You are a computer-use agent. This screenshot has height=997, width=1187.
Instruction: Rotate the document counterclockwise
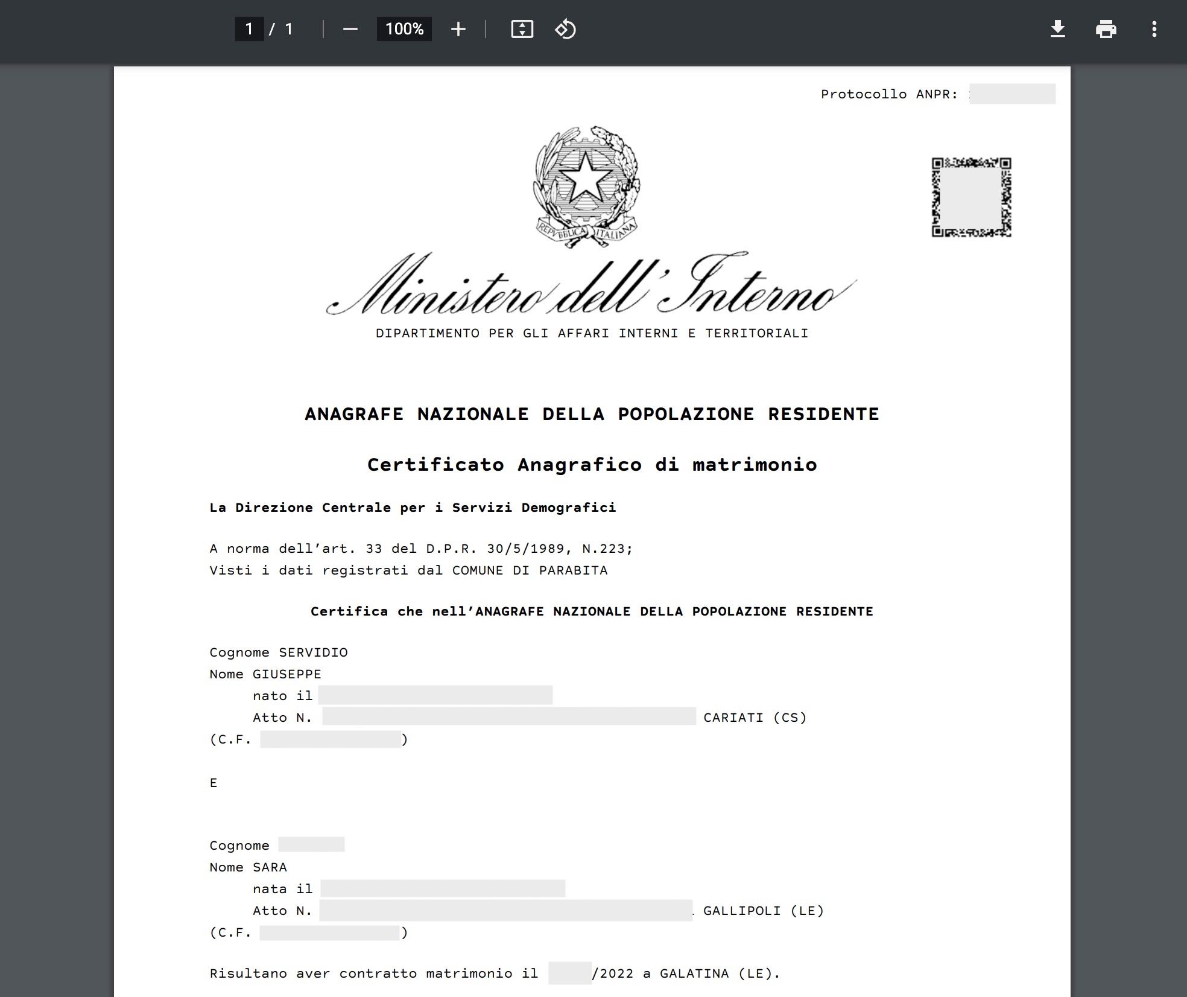[565, 29]
